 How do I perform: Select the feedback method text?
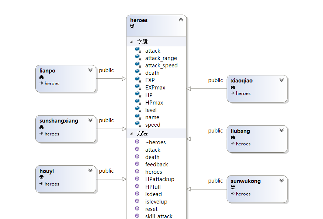click(157, 165)
